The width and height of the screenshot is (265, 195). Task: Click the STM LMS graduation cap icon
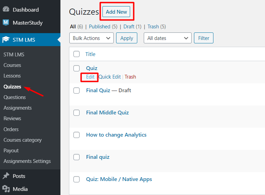pyautogui.click(x=6, y=40)
